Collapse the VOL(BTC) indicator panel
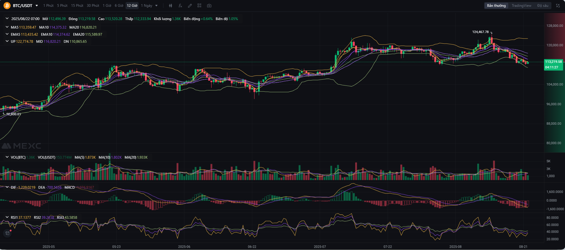 click(7, 157)
